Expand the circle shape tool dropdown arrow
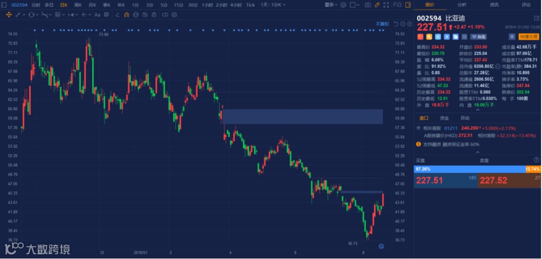The image size is (542, 259). tap(37, 15)
